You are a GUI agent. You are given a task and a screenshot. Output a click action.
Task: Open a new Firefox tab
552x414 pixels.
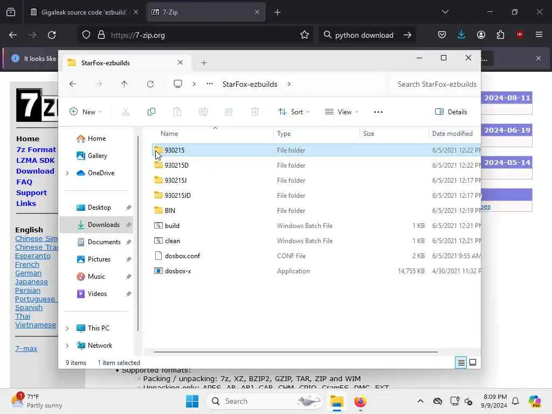coord(278,12)
